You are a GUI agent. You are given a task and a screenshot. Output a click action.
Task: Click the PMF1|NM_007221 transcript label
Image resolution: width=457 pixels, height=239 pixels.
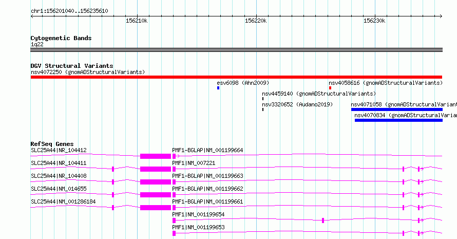click(x=194, y=163)
